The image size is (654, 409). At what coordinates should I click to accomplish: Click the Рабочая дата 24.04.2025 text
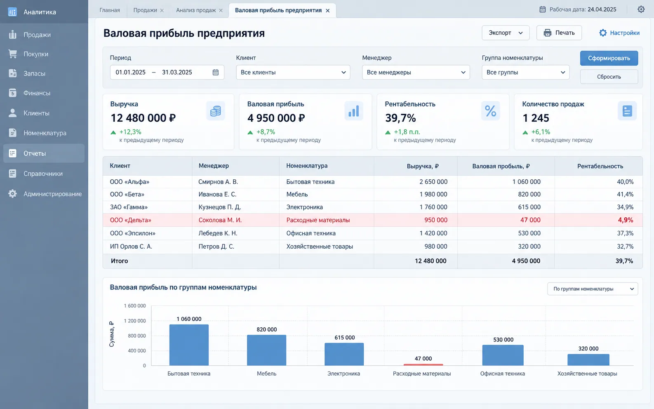pyautogui.click(x=583, y=9)
